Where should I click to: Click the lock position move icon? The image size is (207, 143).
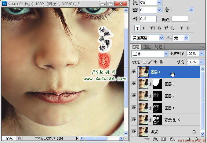(x=156, y=62)
